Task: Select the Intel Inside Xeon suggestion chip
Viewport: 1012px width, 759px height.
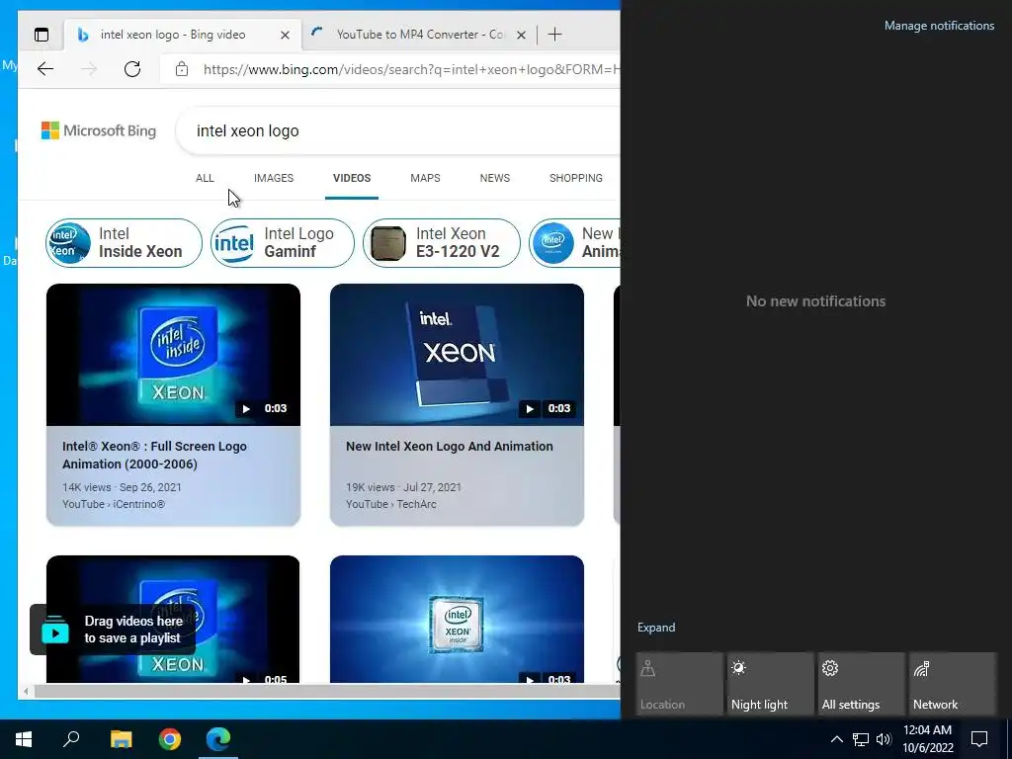Action: click(x=124, y=243)
